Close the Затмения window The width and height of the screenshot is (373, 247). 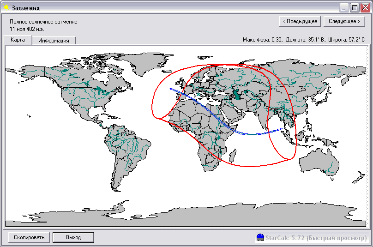tap(365, 8)
